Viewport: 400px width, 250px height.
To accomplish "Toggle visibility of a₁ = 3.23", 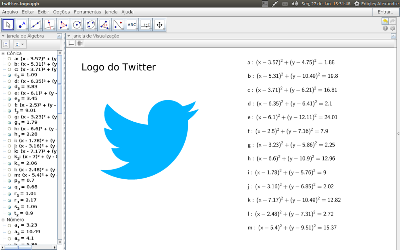I will (x=9, y=226).
